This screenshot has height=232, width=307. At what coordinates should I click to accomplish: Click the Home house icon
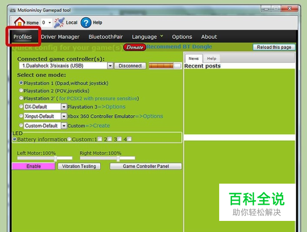[20, 22]
